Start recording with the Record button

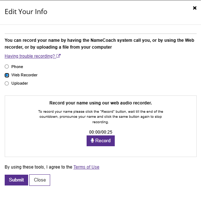point(101,141)
